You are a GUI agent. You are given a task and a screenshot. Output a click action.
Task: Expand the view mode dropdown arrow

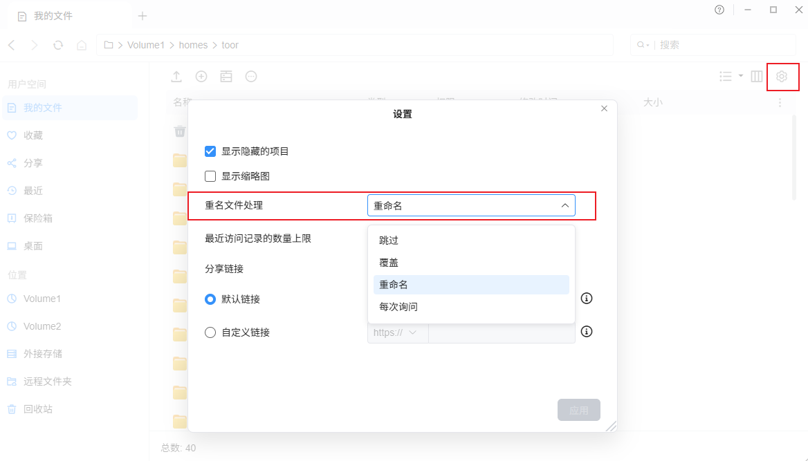[740, 76]
